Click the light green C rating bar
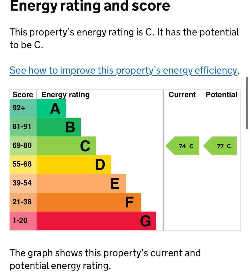Screen dimensions: 250x273 66,146
